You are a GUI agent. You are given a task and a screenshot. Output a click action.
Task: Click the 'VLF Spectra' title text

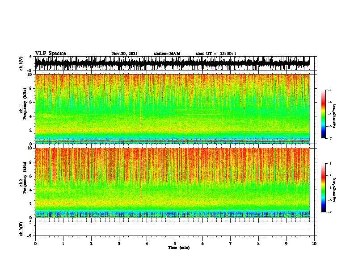[51, 54]
